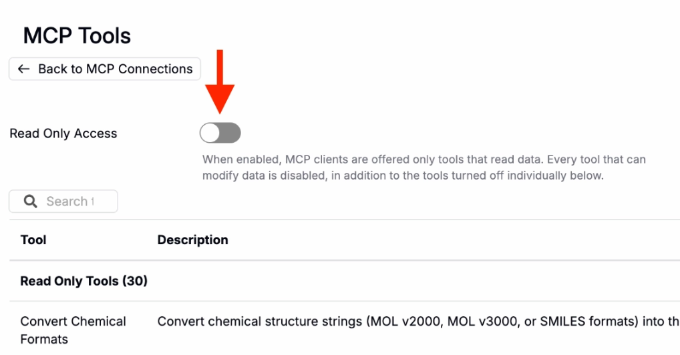Collapse the Read Only Tools (30) group
The height and width of the screenshot is (355, 680).
pos(83,281)
